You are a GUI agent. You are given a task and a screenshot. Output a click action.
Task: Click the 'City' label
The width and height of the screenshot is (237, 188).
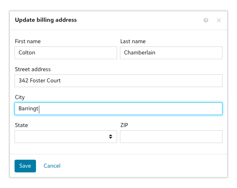pos(20,97)
